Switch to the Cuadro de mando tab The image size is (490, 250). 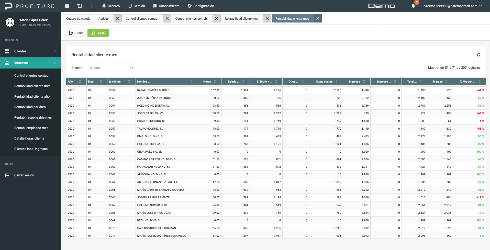79,18
